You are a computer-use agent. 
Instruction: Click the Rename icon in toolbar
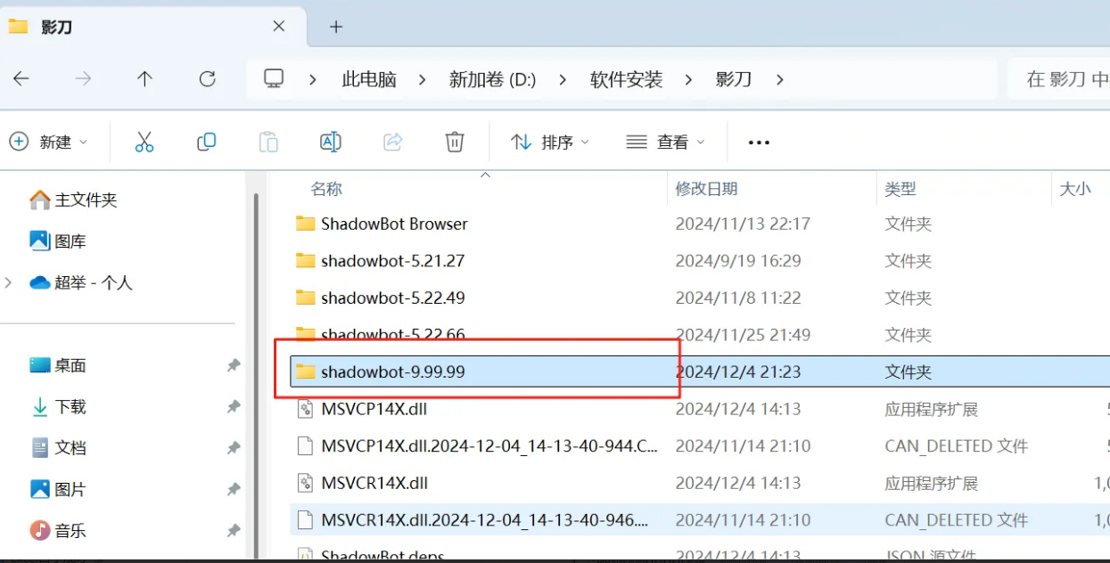pyautogui.click(x=330, y=142)
